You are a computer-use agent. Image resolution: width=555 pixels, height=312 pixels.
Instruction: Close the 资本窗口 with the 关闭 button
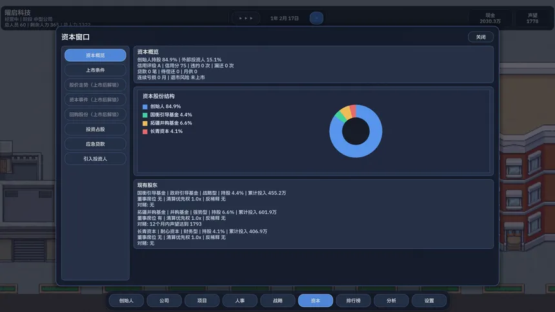click(480, 37)
